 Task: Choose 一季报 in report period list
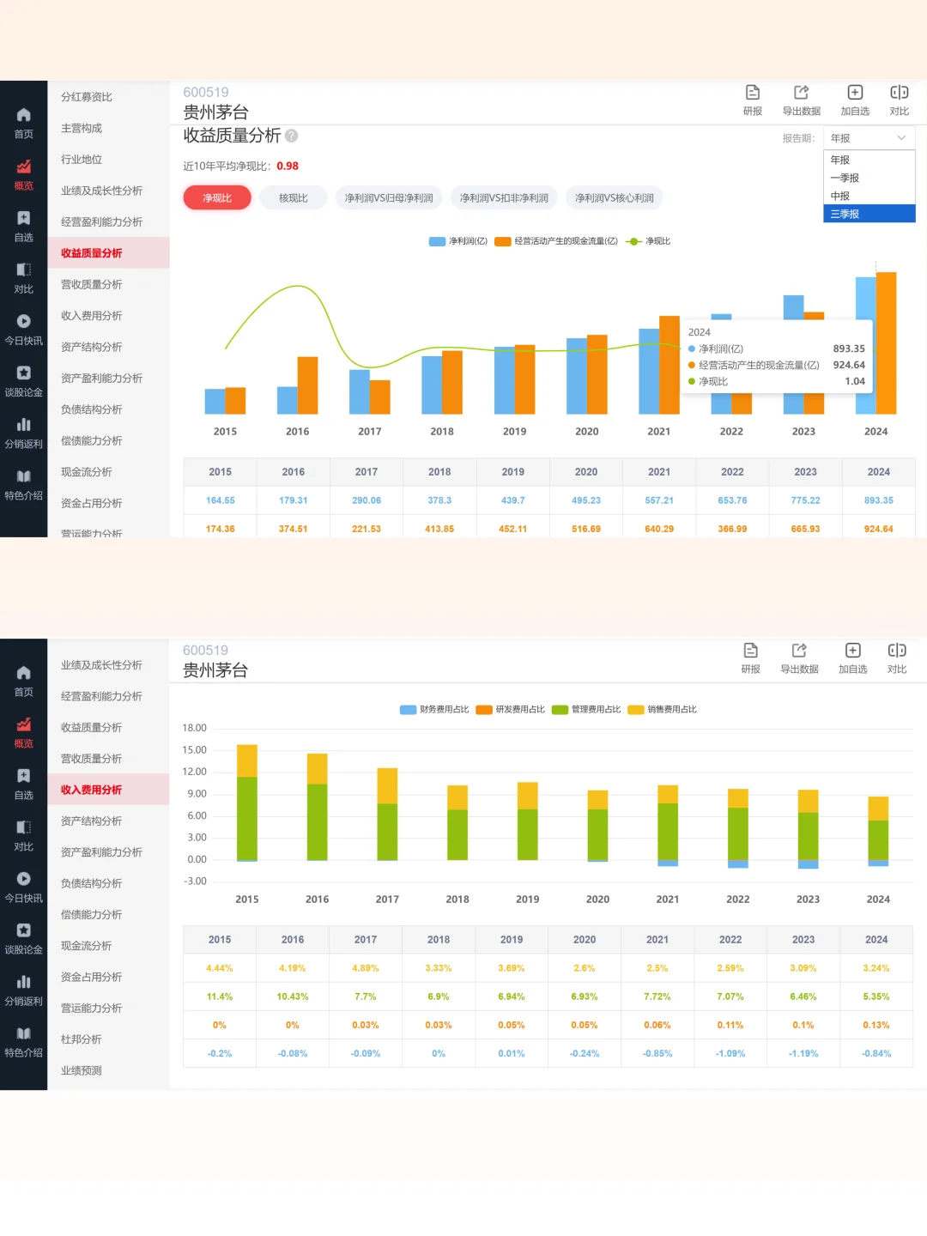(869, 179)
